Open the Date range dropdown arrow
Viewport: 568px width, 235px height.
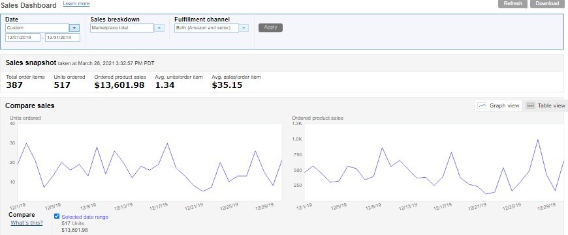[x=74, y=28]
